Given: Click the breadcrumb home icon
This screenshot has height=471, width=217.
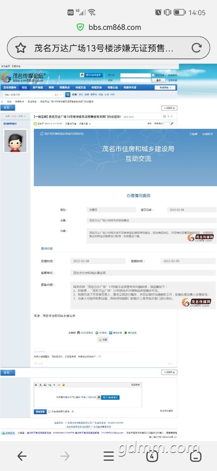Looking at the screenshot, I should 2,102.
